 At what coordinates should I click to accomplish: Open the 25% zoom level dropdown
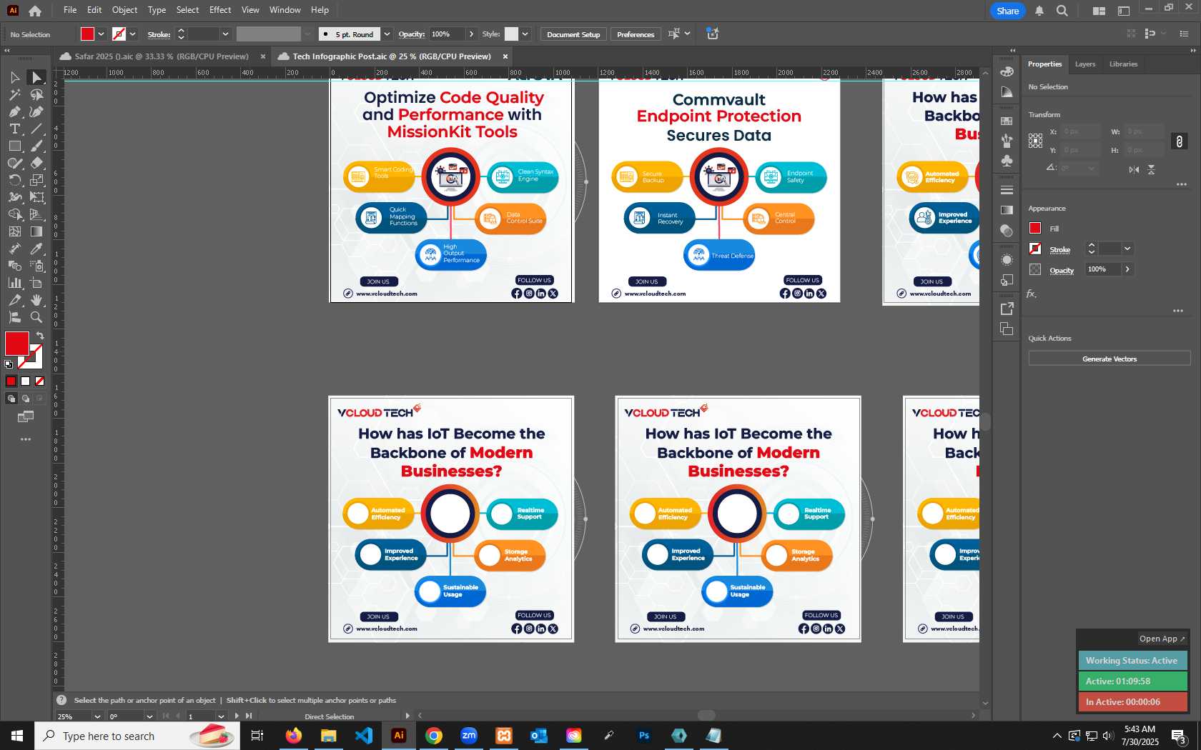pyautogui.click(x=97, y=716)
